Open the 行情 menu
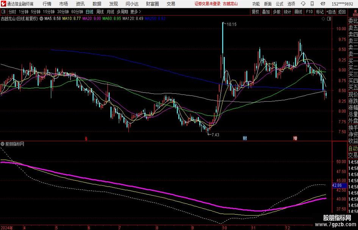Image resolution: width=358 pixels, height=230 pixels. pyautogui.click(x=47, y=4)
